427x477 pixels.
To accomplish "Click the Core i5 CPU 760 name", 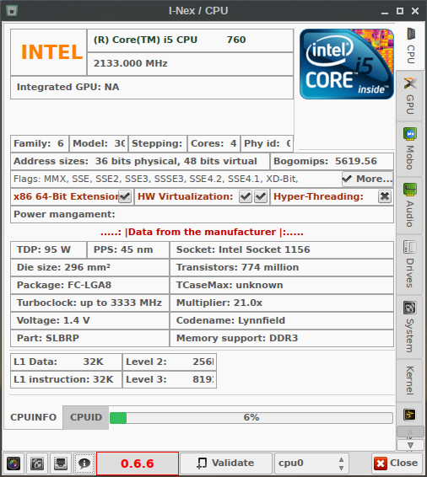I will click(170, 40).
